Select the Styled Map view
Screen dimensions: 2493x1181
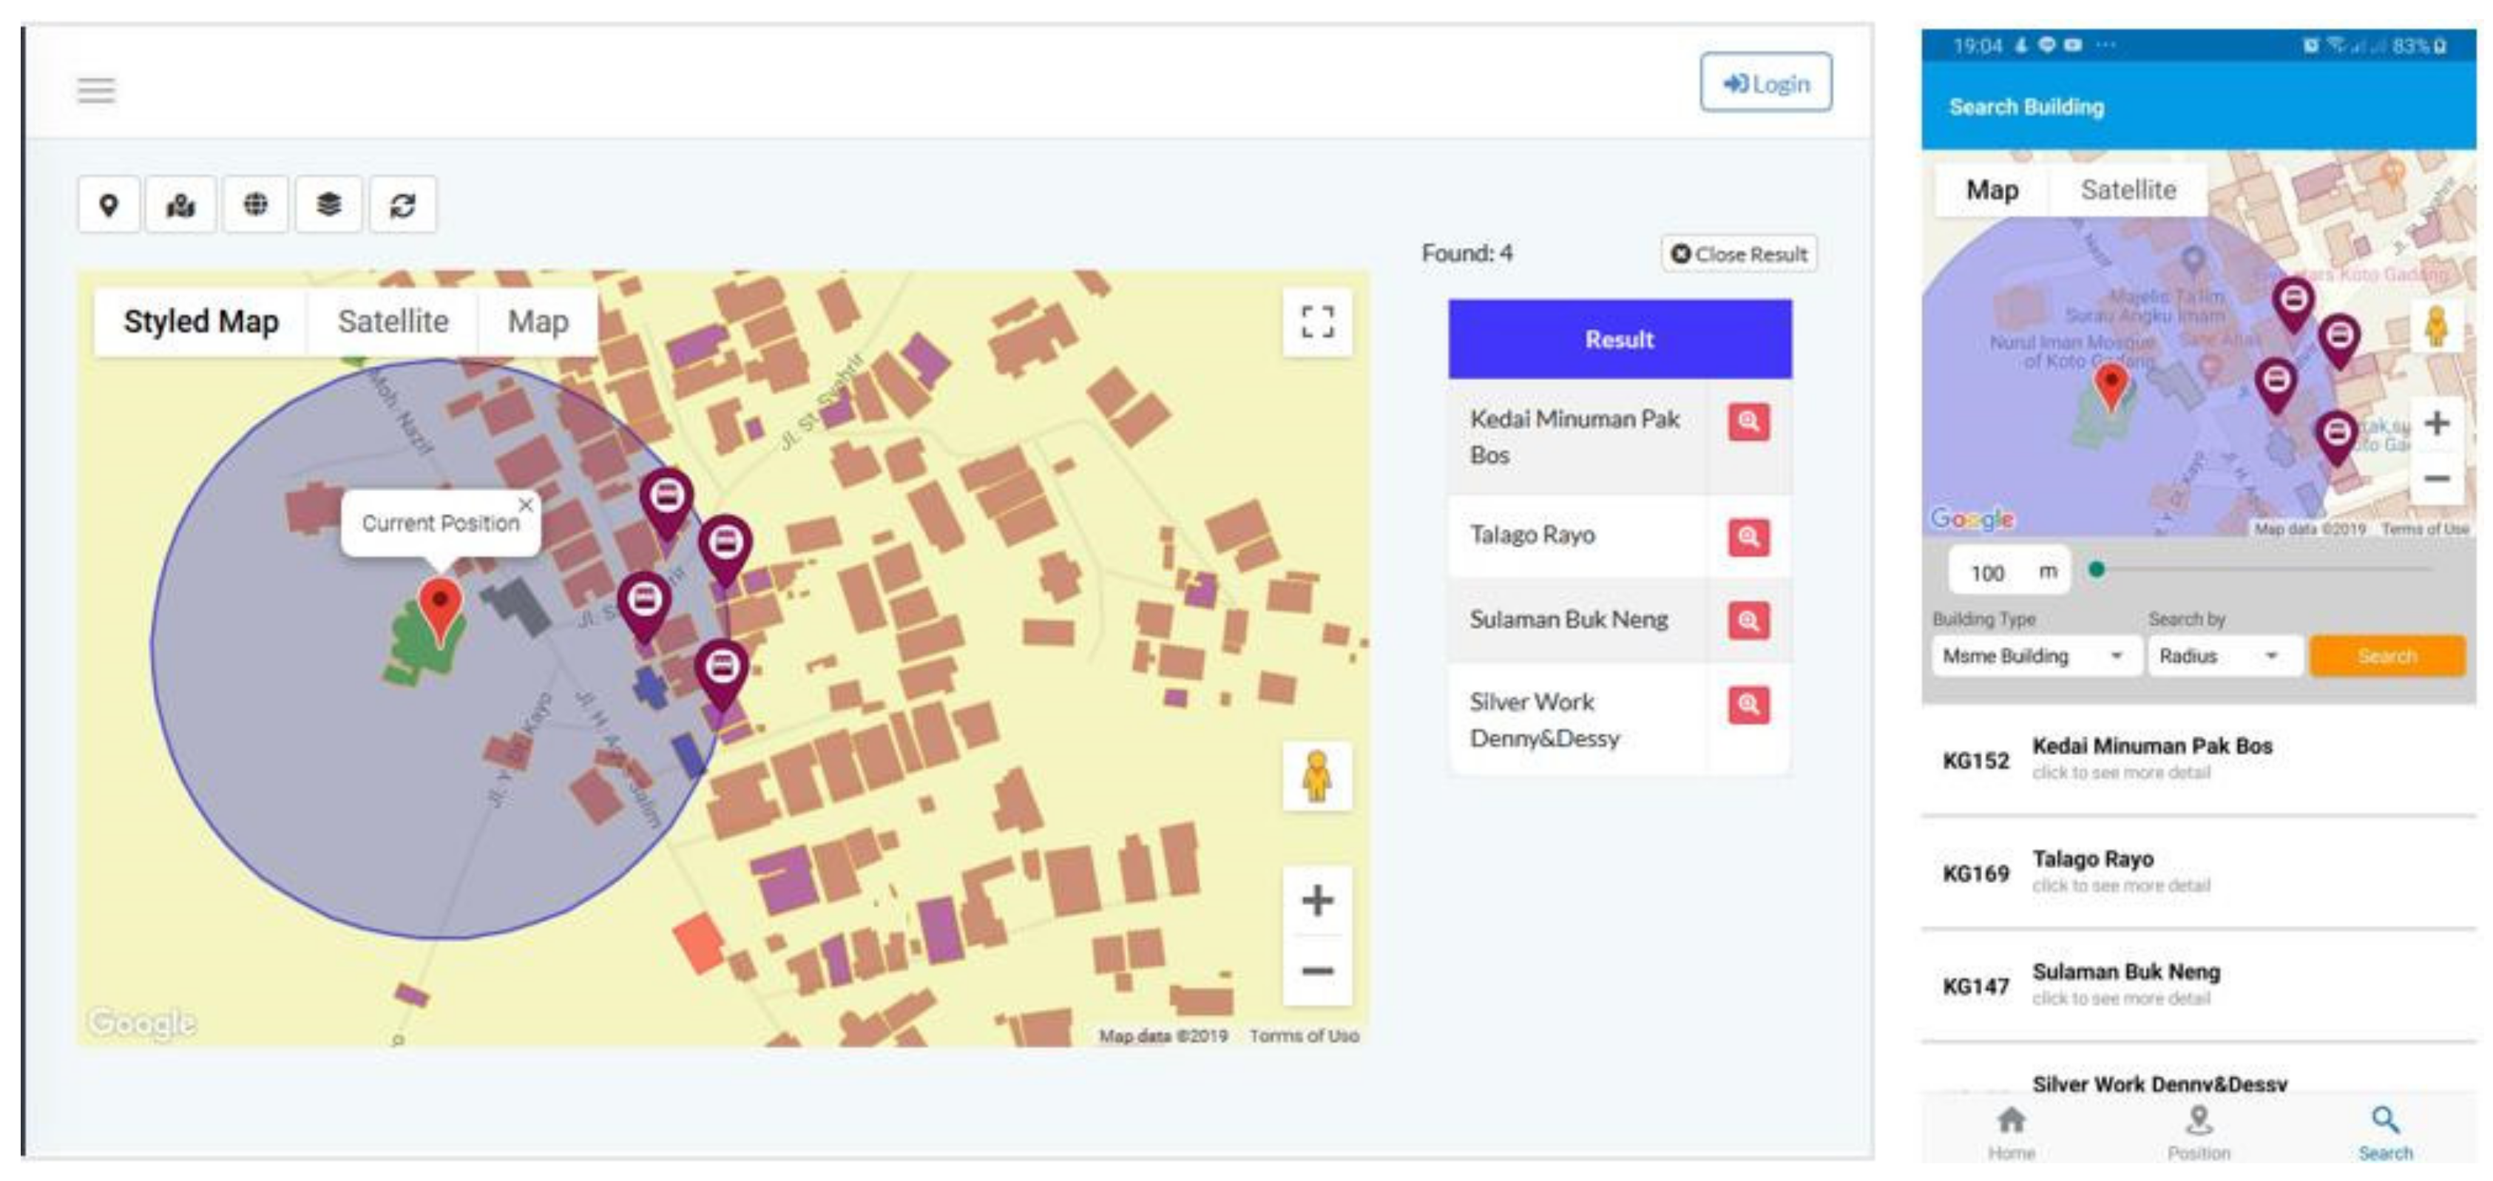pos(200,322)
